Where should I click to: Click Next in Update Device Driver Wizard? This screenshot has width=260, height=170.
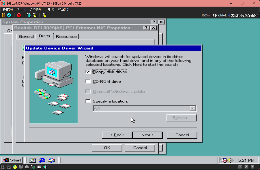tap(147, 135)
